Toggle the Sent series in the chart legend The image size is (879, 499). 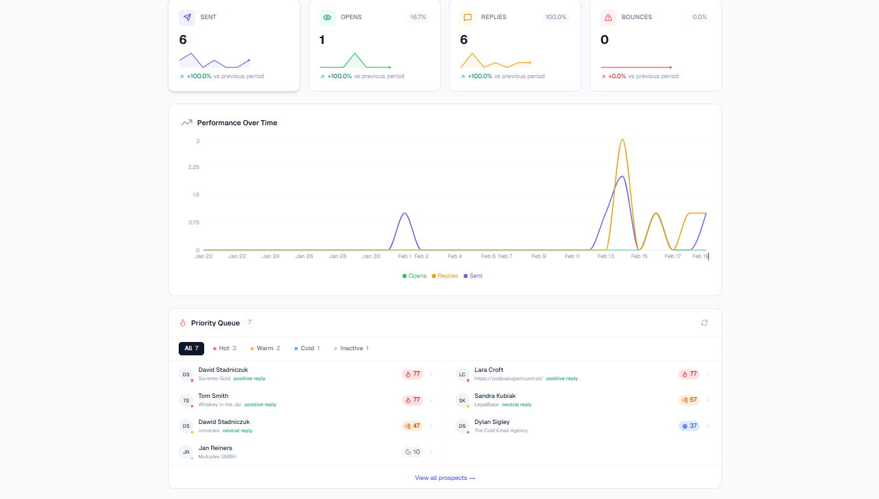coord(473,275)
